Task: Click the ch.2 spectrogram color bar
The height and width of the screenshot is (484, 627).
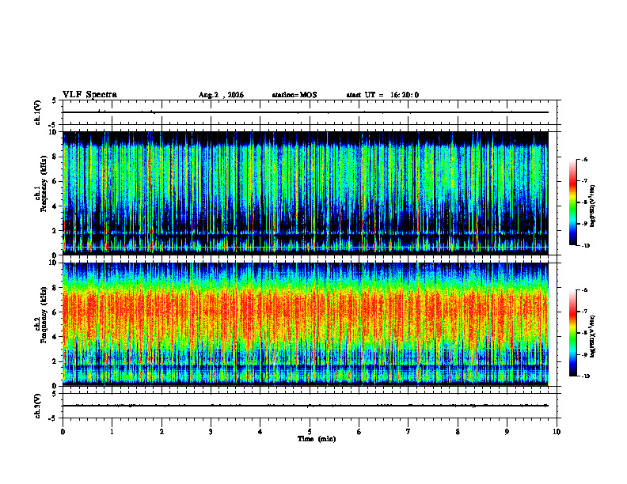Action: tap(572, 333)
